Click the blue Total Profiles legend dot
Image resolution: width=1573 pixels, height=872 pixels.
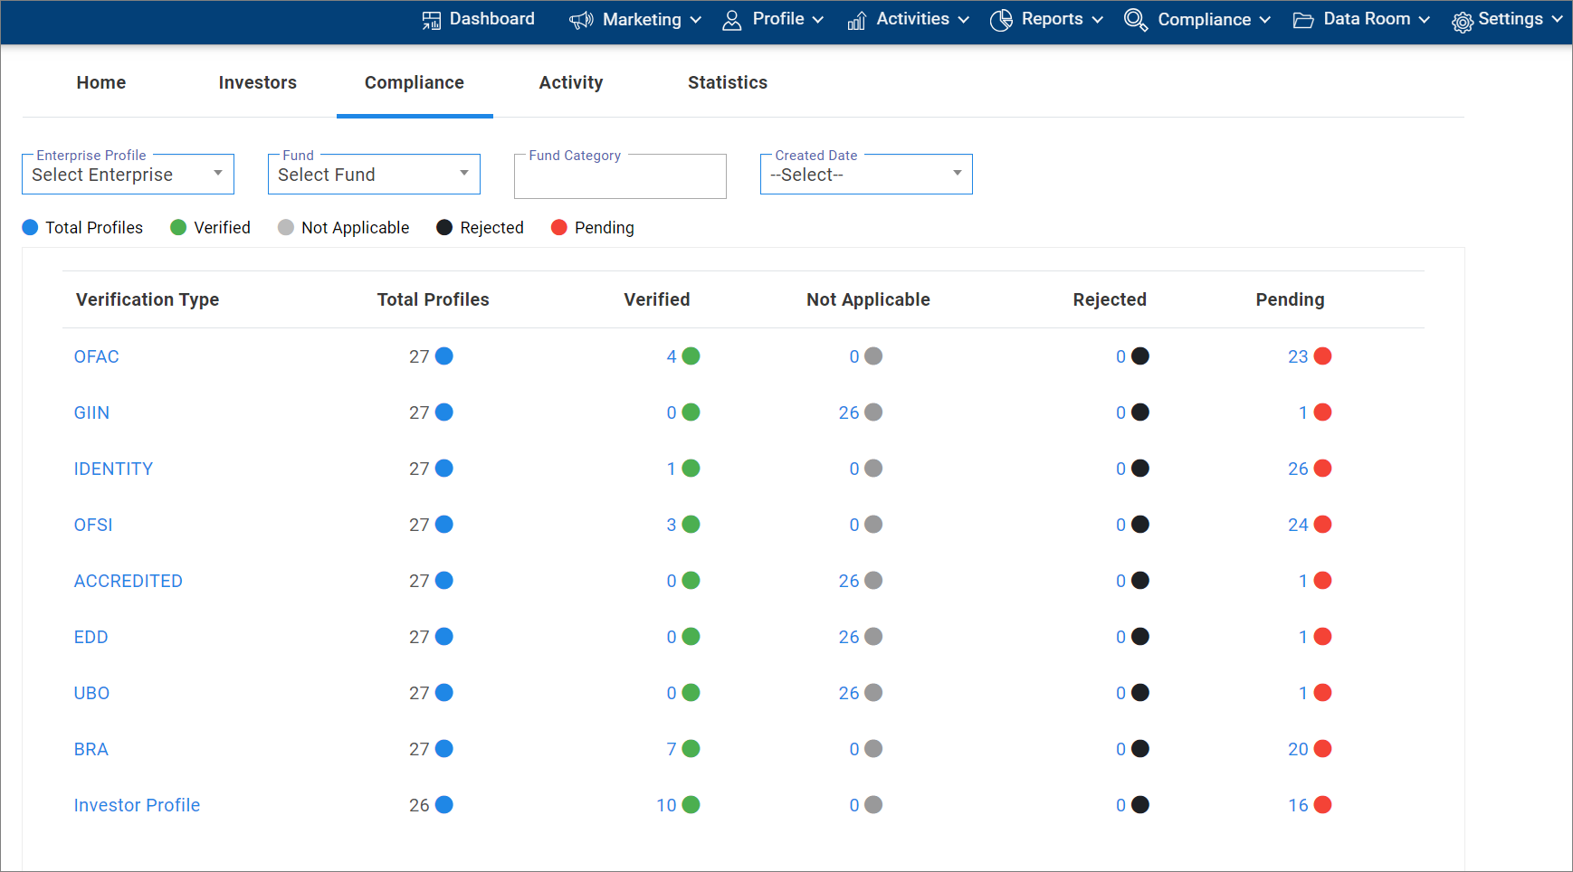click(x=30, y=227)
